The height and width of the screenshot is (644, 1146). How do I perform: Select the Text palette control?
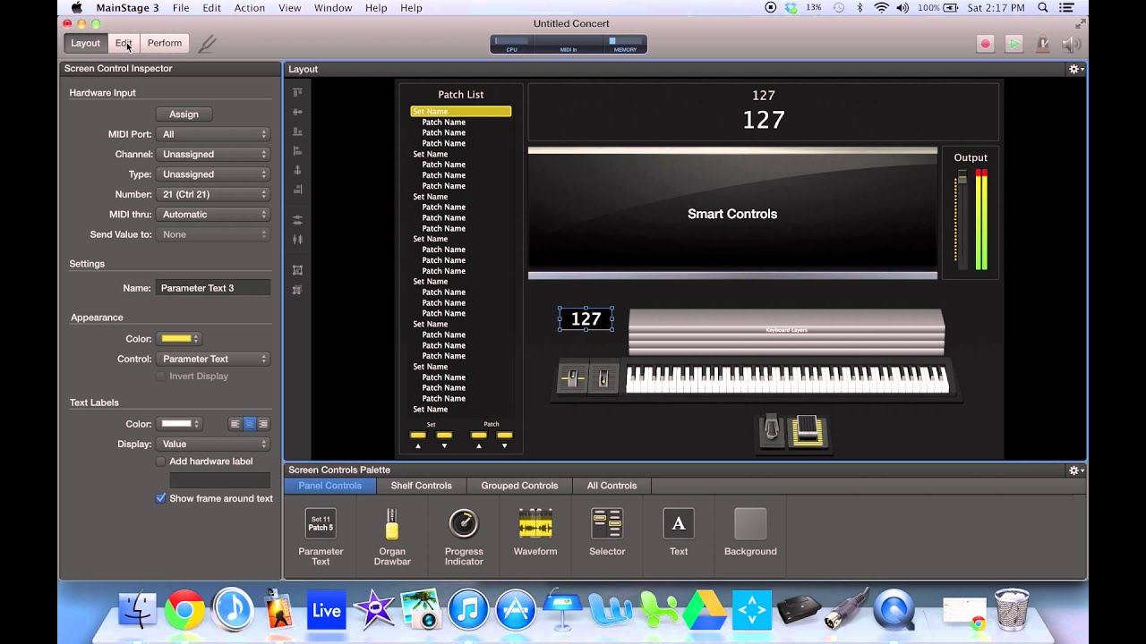[x=679, y=532]
